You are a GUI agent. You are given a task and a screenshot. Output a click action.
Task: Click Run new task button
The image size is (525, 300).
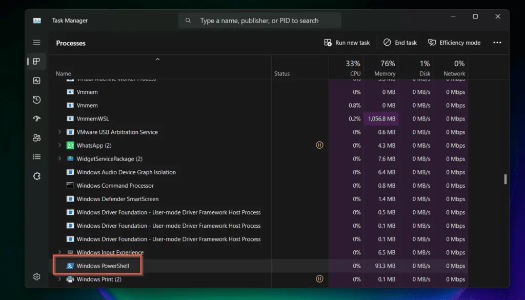pyautogui.click(x=347, y=43)
